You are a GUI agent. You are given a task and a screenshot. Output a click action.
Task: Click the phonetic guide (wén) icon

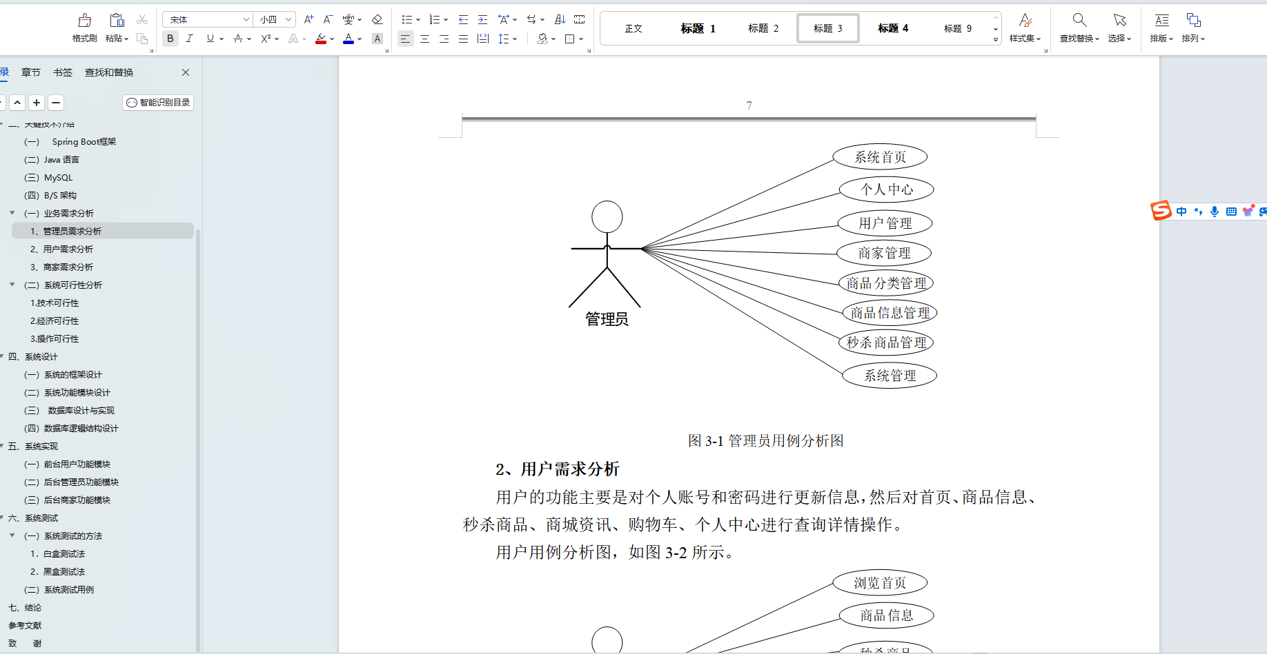348,19
